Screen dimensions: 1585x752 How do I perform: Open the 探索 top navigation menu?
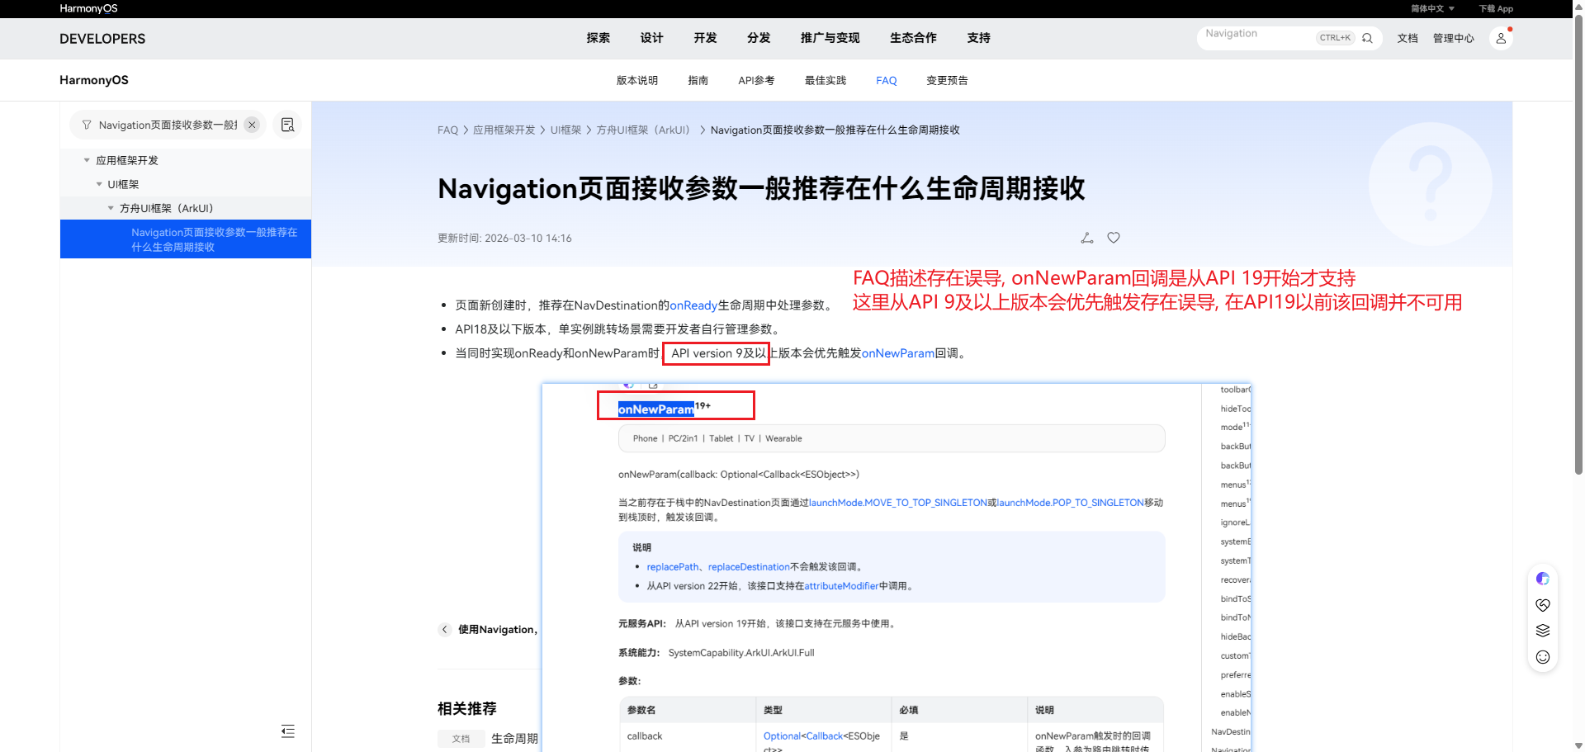599,38
